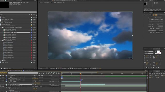Open Duik Language dropdown
This screenshot has width=165, height=92.
158,18
